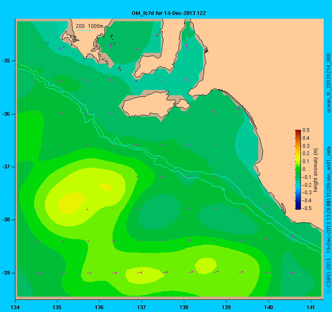This screenshot has width=332, height=312.
Task: Click longitude label '141'
Action: 311,307
